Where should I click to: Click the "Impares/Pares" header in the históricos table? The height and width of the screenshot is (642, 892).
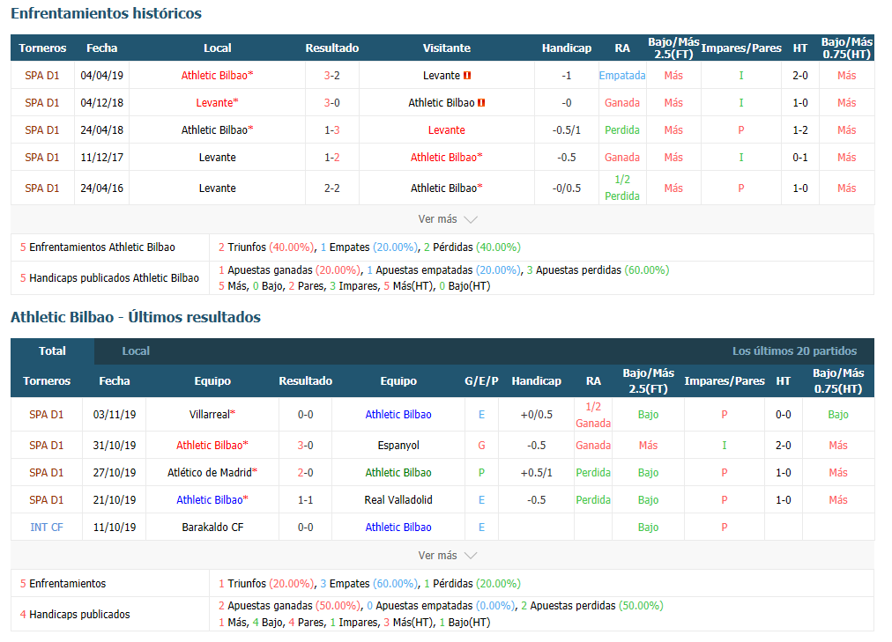pyautogui.click(x=741, y=48)
